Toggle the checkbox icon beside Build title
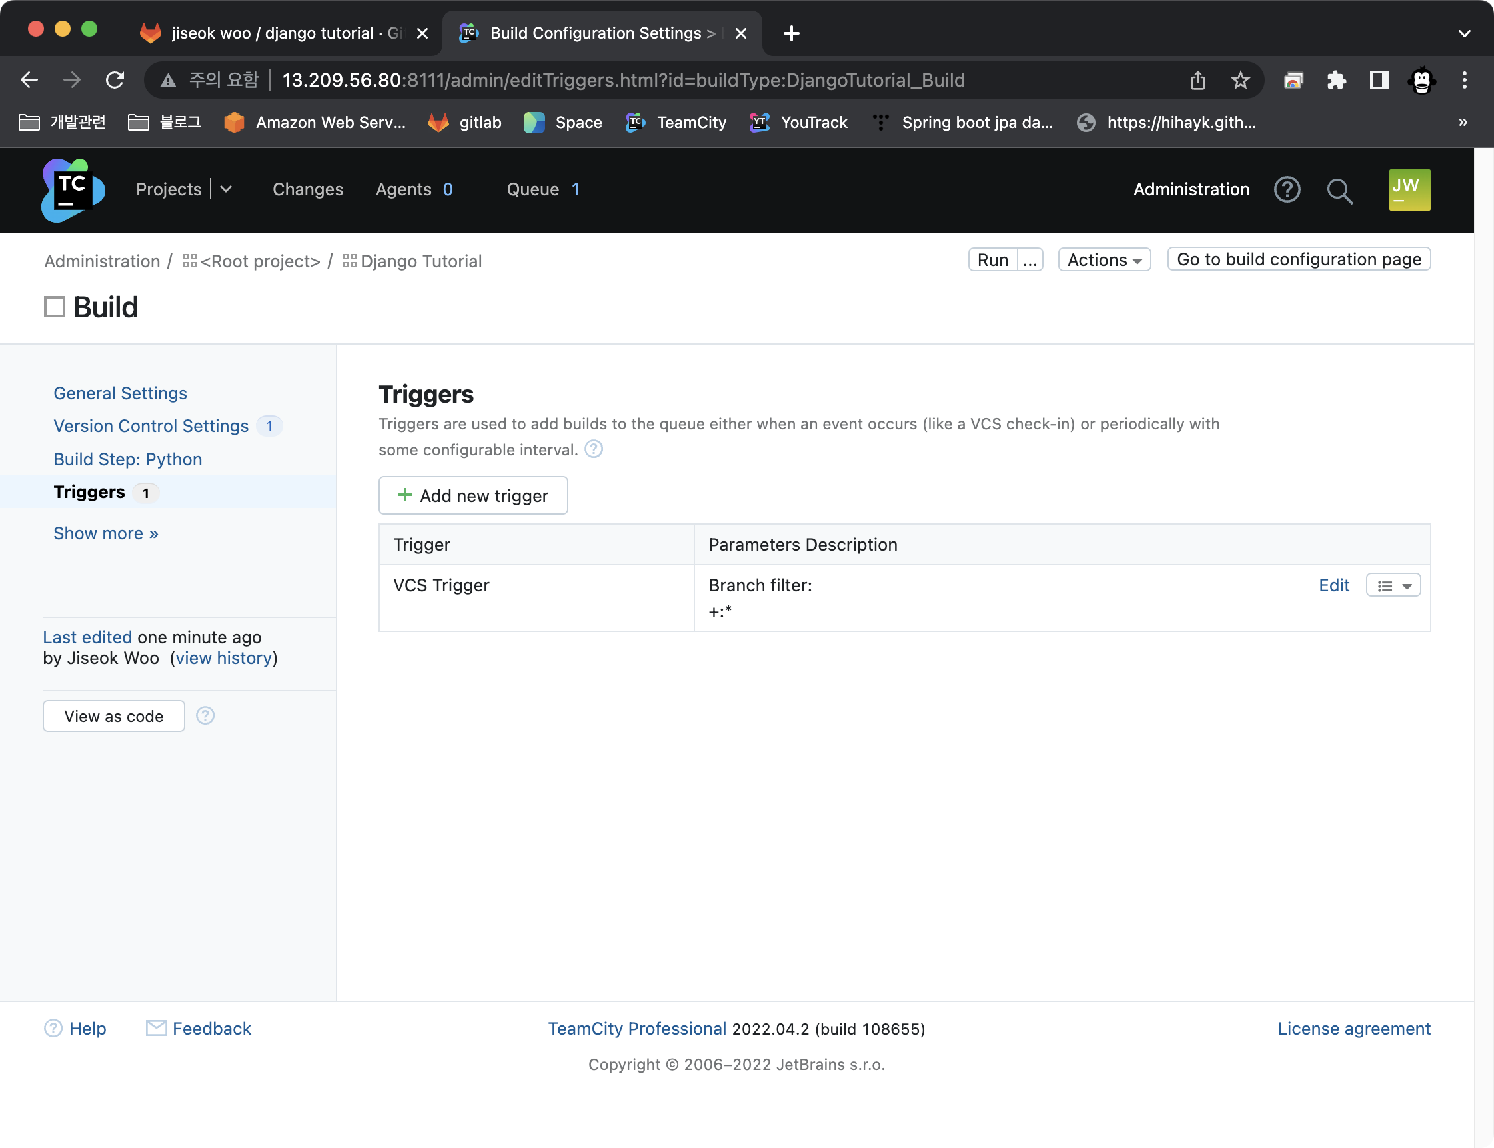 point(55,307)
